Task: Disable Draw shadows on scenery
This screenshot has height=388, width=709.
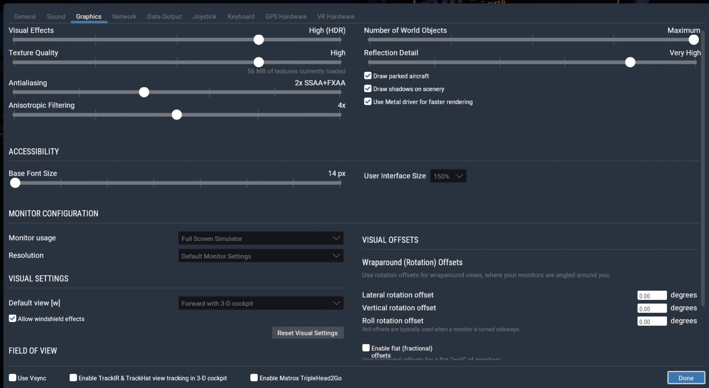Action: (368, 89)
